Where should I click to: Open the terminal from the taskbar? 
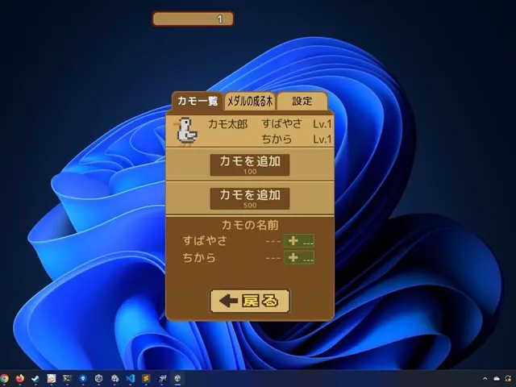pyautogui.click(x=67, y=379)
